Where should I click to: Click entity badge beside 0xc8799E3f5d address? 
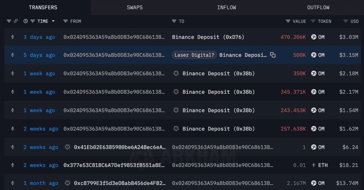(67, 183)
